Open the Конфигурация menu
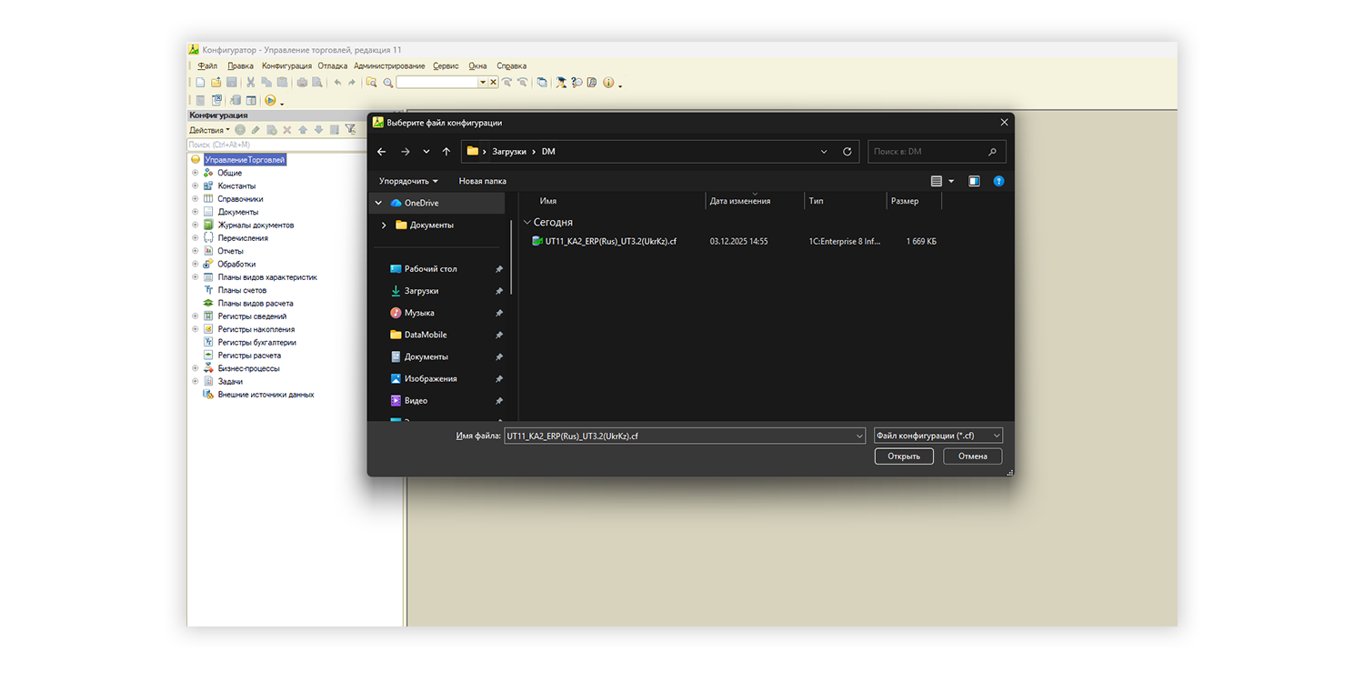This screenshot has height=682, width=1364. tap(286, 66)
